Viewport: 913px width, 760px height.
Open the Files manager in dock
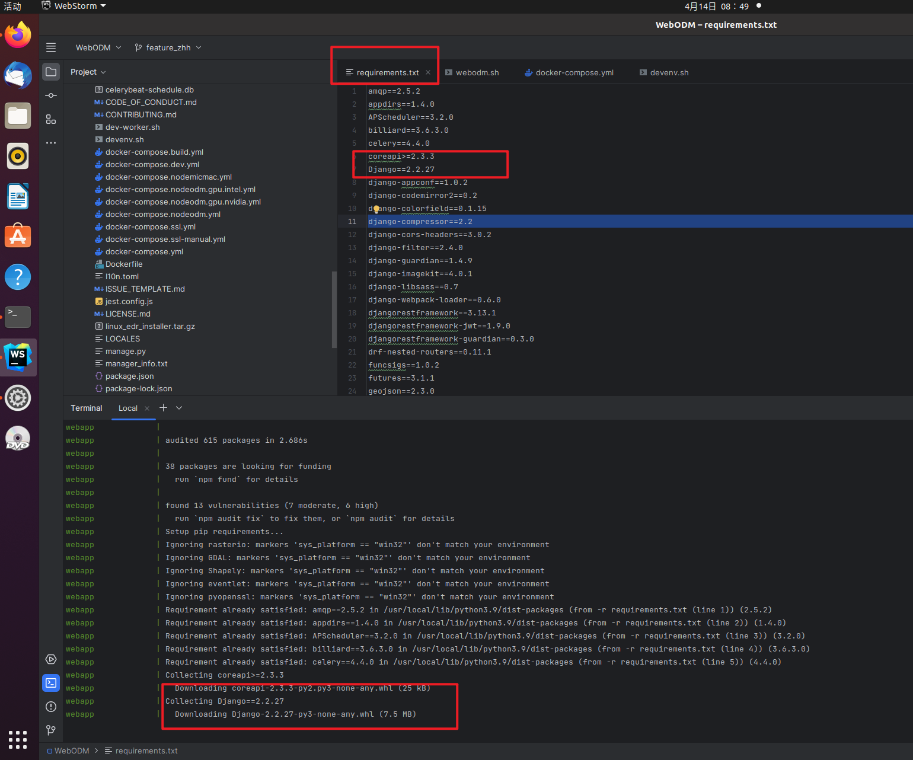18,116
